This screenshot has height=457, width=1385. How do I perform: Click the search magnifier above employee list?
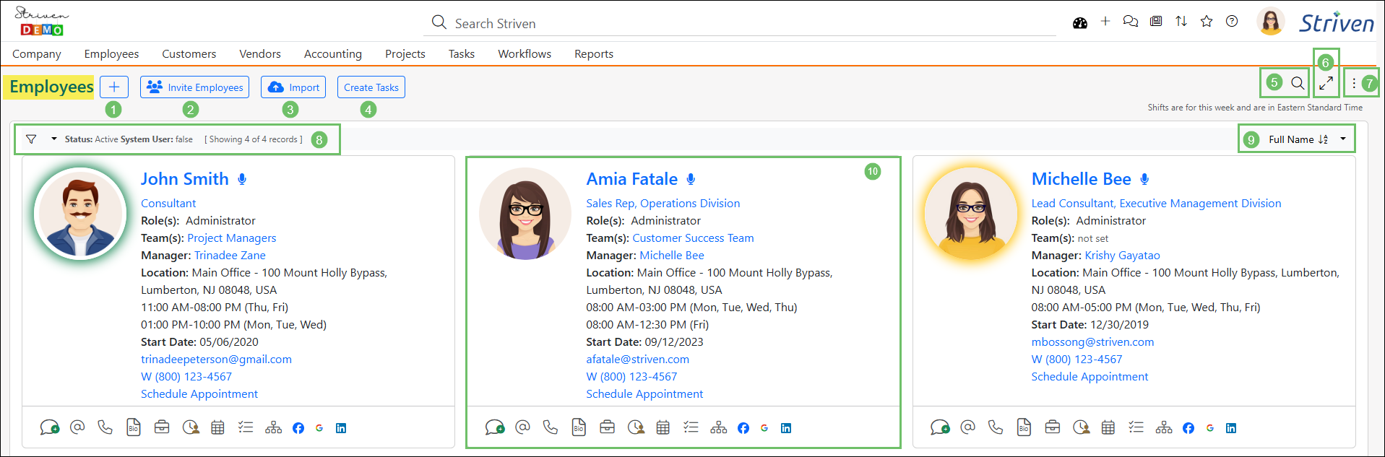tap(1298, 83)
